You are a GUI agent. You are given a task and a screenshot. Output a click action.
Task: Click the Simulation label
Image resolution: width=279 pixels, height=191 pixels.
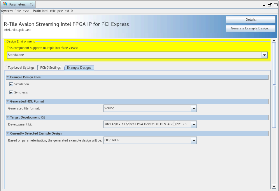22,84
